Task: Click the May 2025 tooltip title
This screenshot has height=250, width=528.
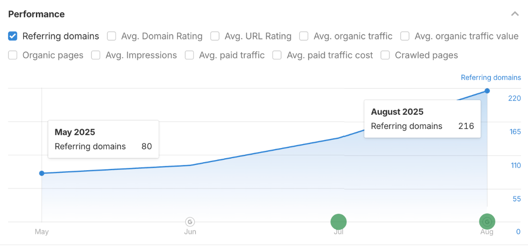Action: tap(75, 132)
